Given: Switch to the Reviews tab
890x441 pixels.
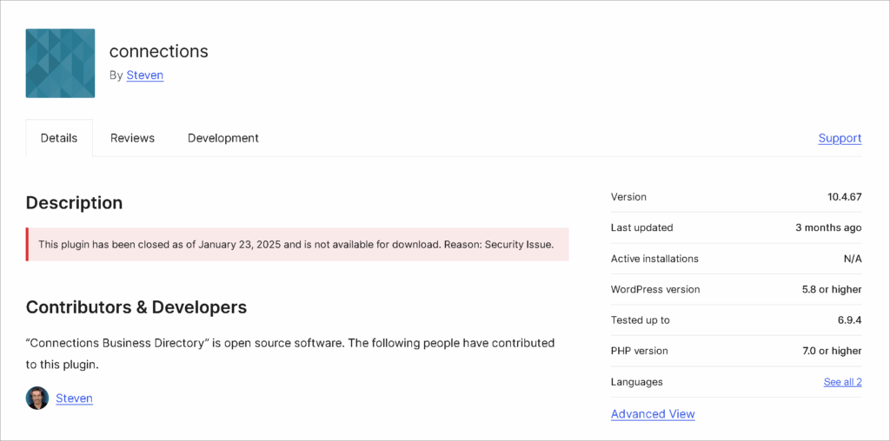Looking at the screenshot, I should click(x=132, y=138).
